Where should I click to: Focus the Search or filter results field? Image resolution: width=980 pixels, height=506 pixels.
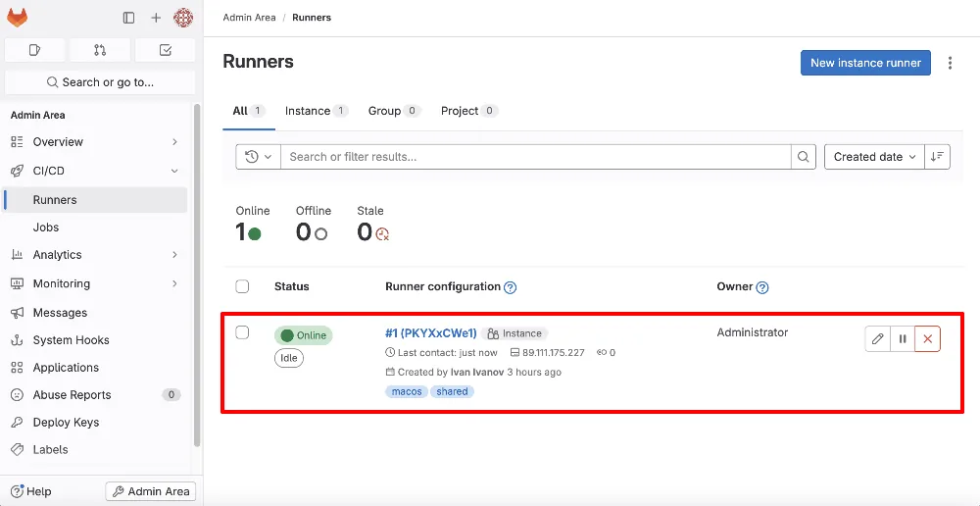tap(536, 157)
